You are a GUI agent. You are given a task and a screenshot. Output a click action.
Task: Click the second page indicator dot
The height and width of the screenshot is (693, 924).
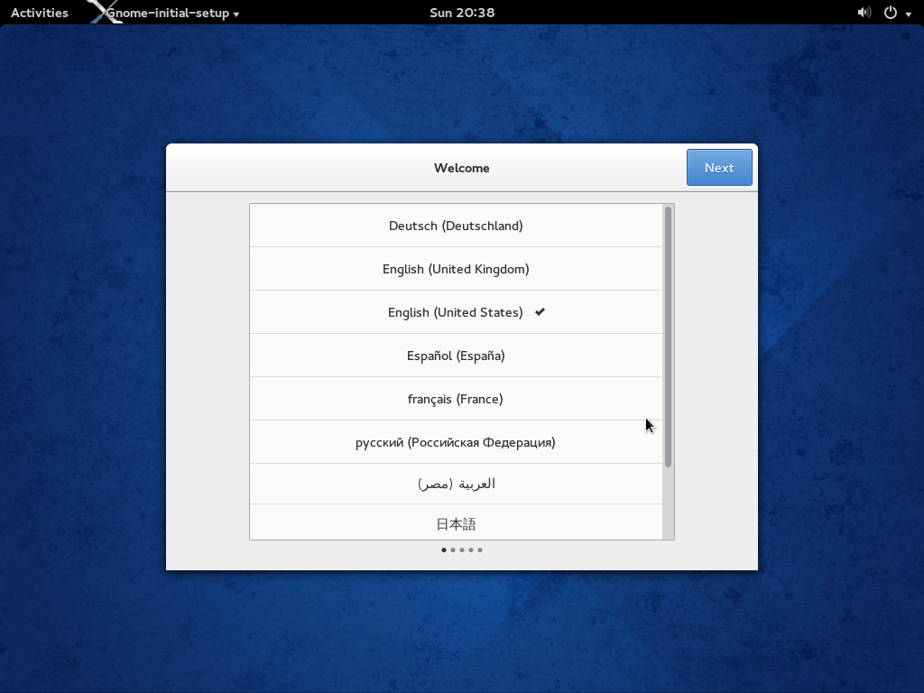452,550
